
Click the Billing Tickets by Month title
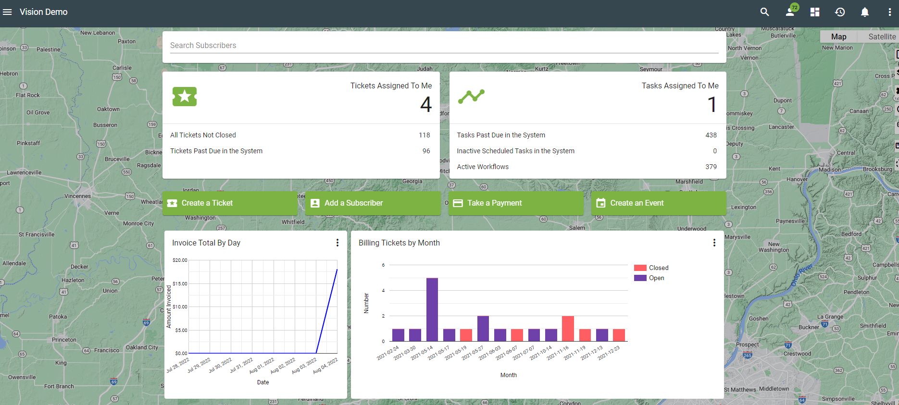[x=399, y=243]
